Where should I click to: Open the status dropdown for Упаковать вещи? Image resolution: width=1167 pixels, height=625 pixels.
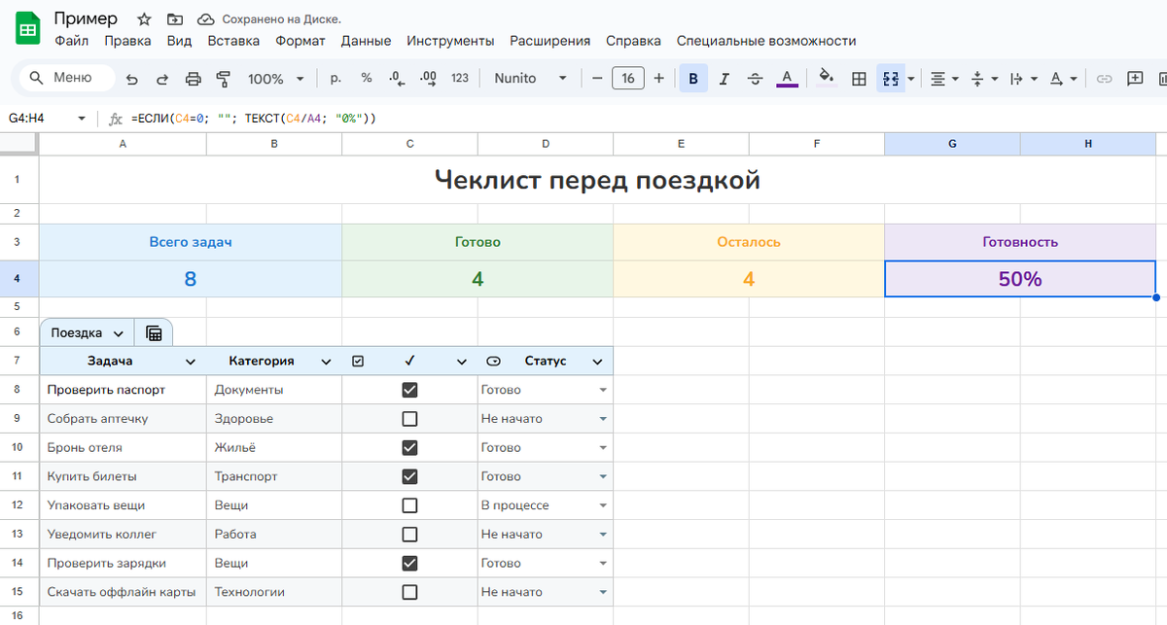602,504
